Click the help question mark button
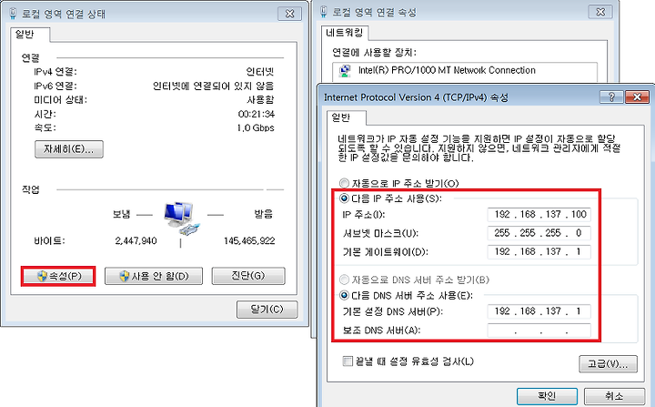This screenshot has width=655, height=407. [x=611, y=97]
